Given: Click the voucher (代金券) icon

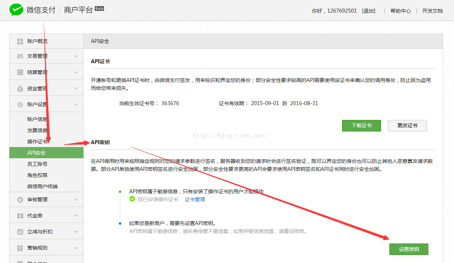Looking at the screenshot, I should tap(20, 216).
